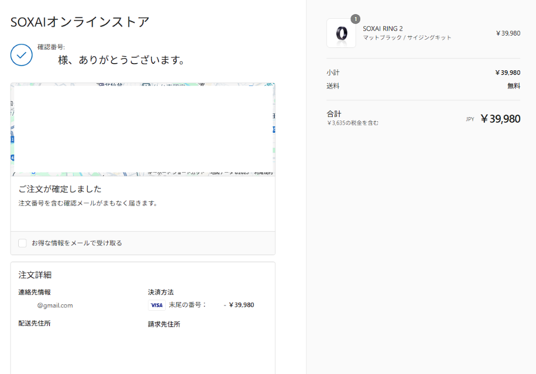
Task: Select the 配送先住所 label
Action: click(35, 323)
